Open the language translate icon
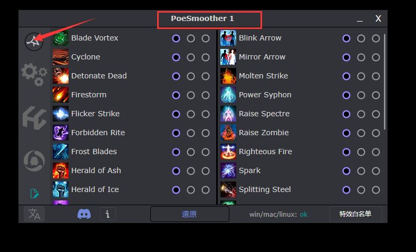This screenshot has width=416, height=252. 34,214
